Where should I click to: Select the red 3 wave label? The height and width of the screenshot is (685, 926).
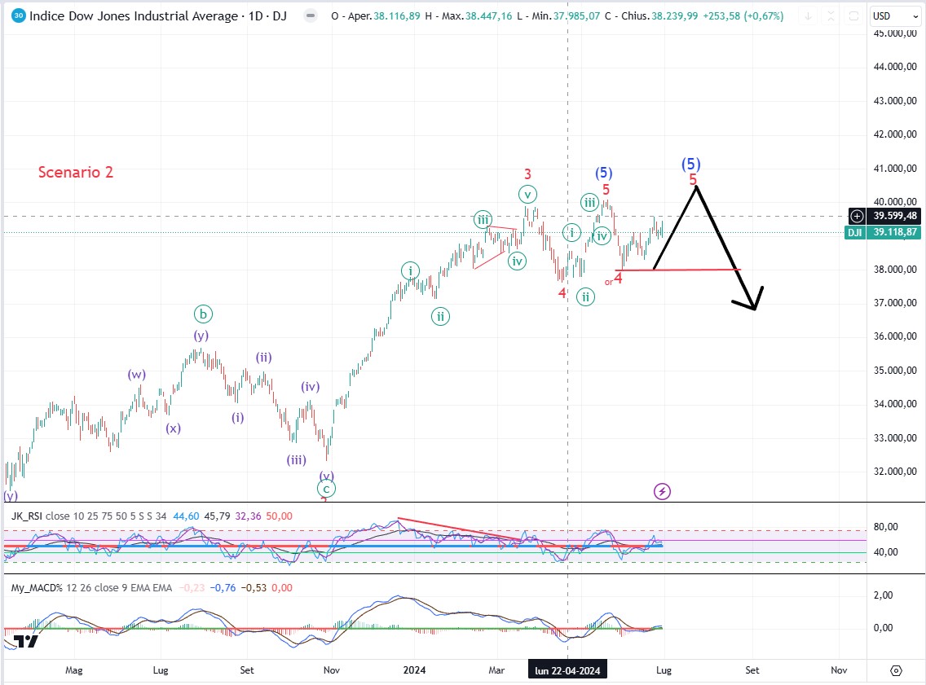pos(528,174)
